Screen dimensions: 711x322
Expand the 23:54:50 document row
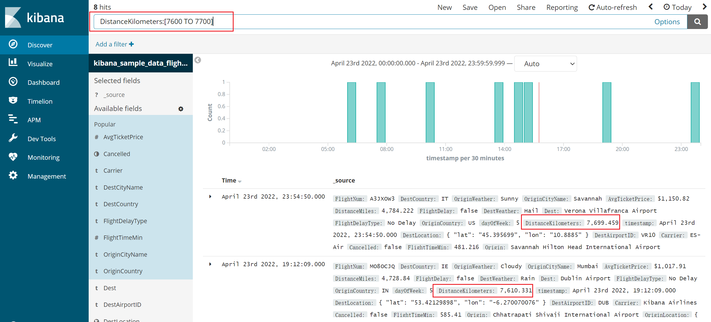tap(210, 197)
